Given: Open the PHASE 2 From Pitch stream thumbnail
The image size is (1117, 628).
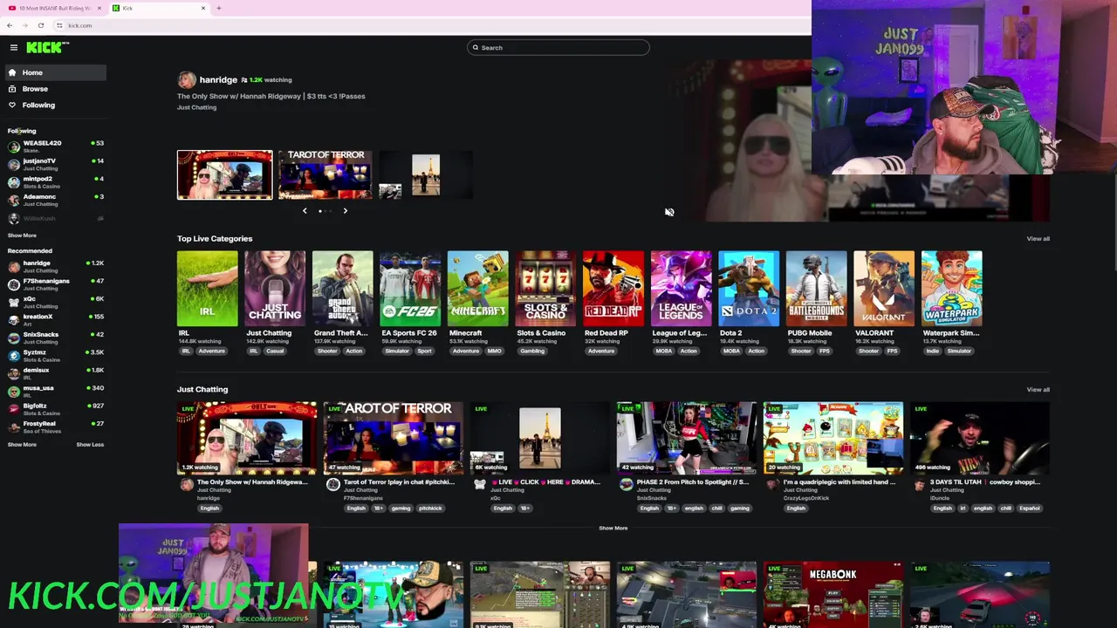Looking at the screenshot, I should (x=686, y=438).
